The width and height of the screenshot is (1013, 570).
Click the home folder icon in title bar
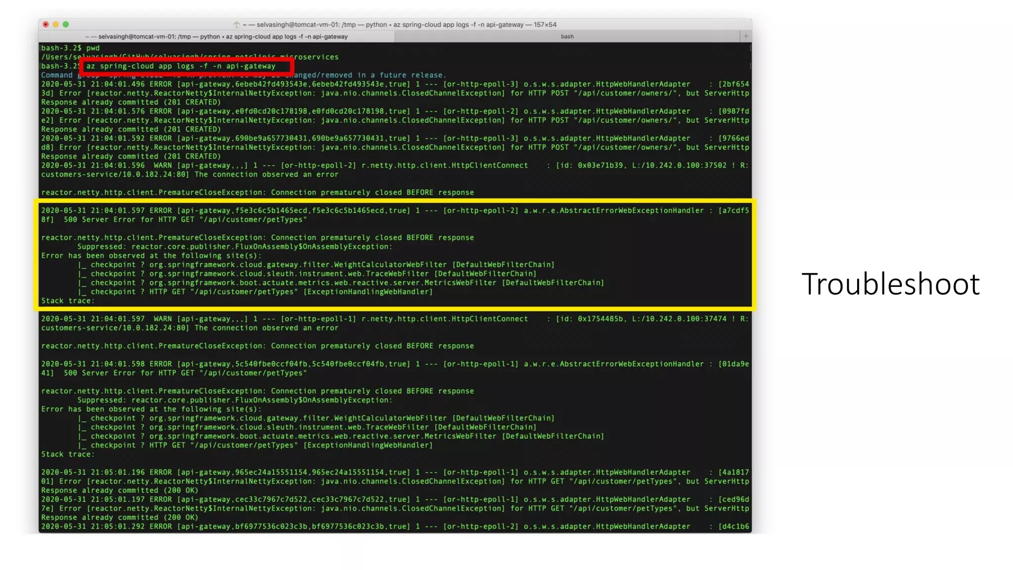[236, 25]
